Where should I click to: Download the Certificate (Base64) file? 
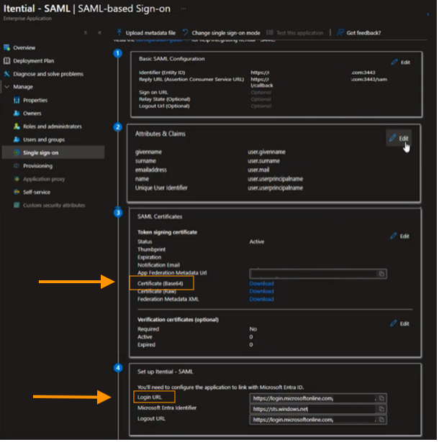(x=261, y=283)
